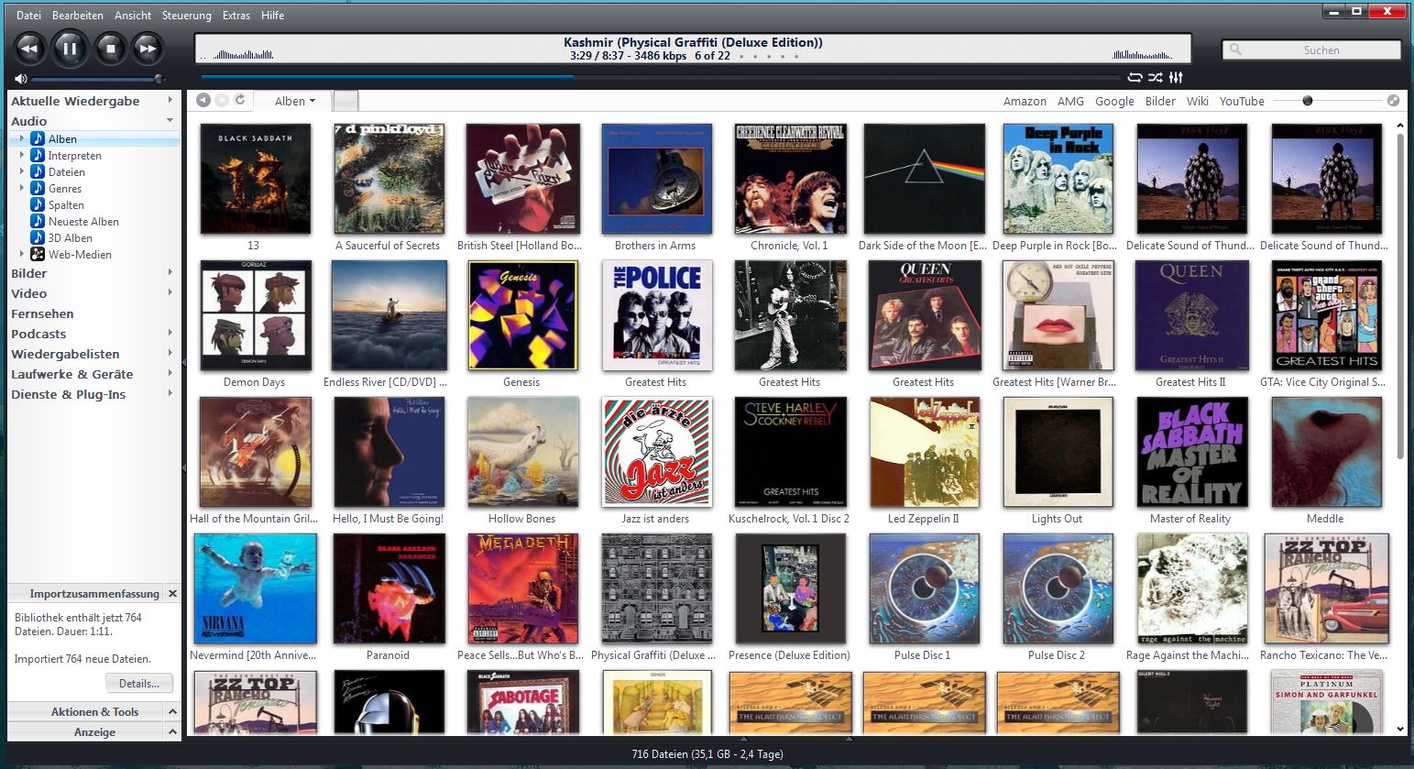Toggle shuffle playback
1414x769 pixels.
pos(1156,78)
